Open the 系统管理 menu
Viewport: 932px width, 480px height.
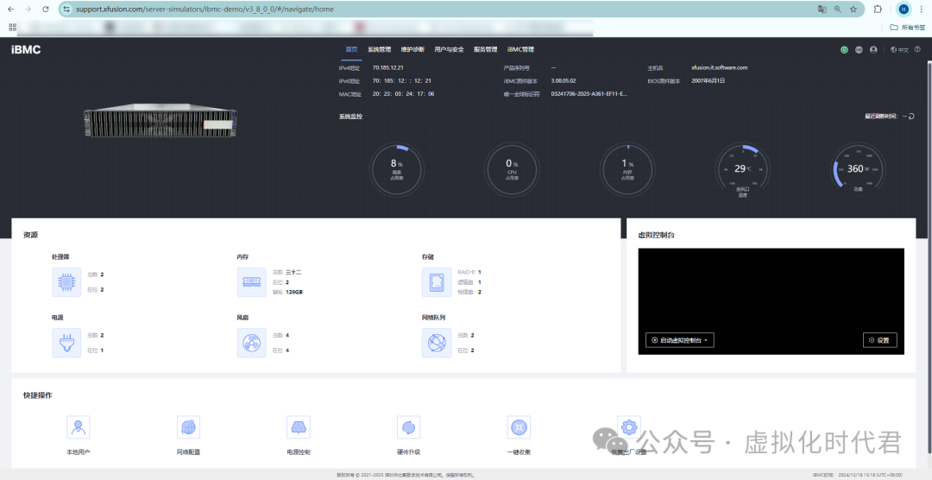click(379, 49)
